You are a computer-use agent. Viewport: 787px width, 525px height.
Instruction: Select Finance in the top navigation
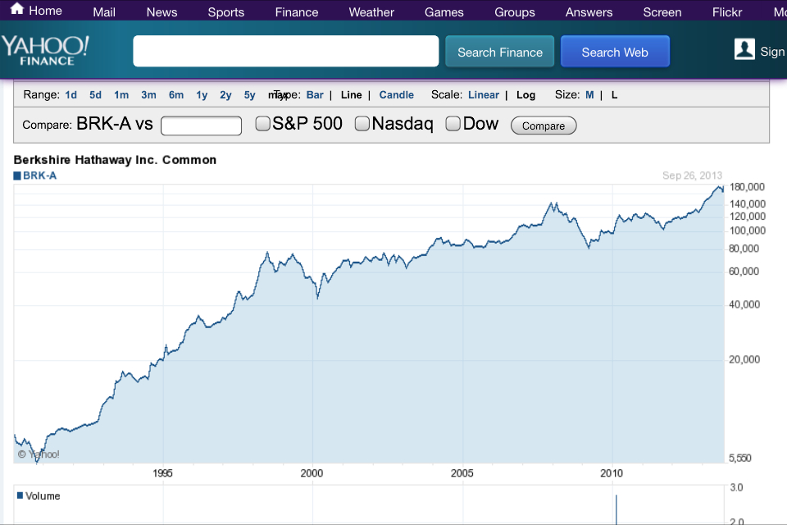(297, 12)
